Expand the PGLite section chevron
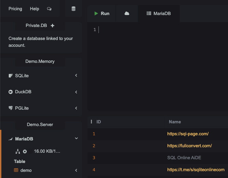 point(76,108)
